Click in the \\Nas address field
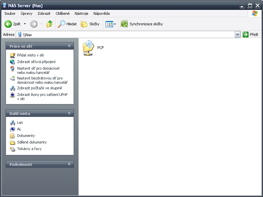The width and height of the screenshot is (263, 197). tap(126, 35)
